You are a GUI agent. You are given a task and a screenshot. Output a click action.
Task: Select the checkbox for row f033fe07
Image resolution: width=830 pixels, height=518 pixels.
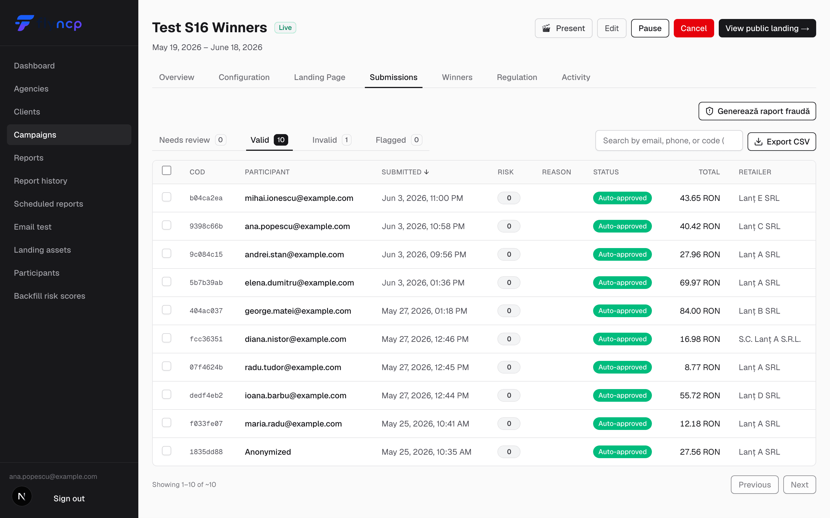point(166,422)
